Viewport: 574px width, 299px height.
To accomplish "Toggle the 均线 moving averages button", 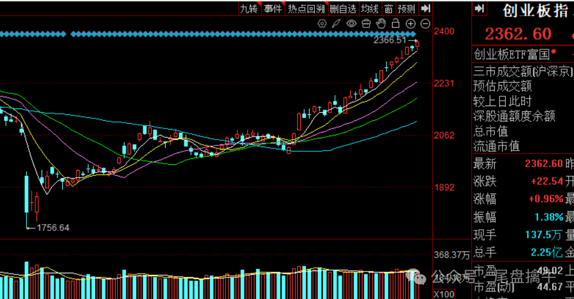I will pos(370,9).
